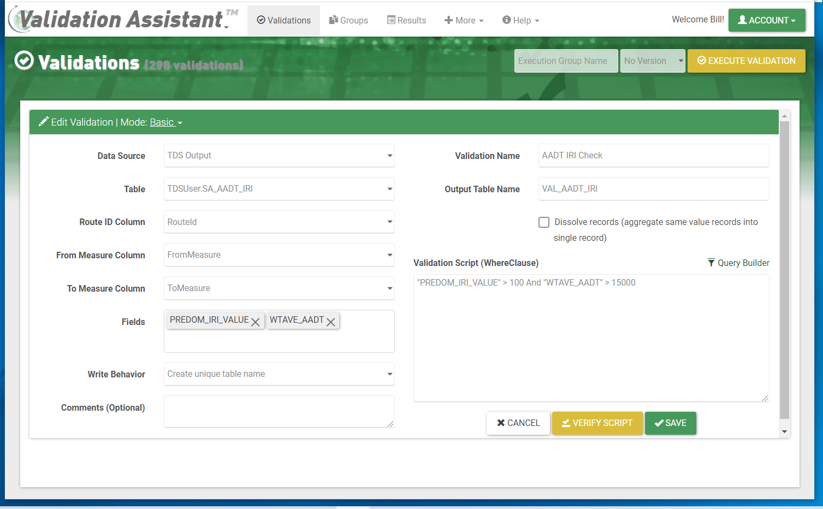Open the Results tab

pos(407,21)
